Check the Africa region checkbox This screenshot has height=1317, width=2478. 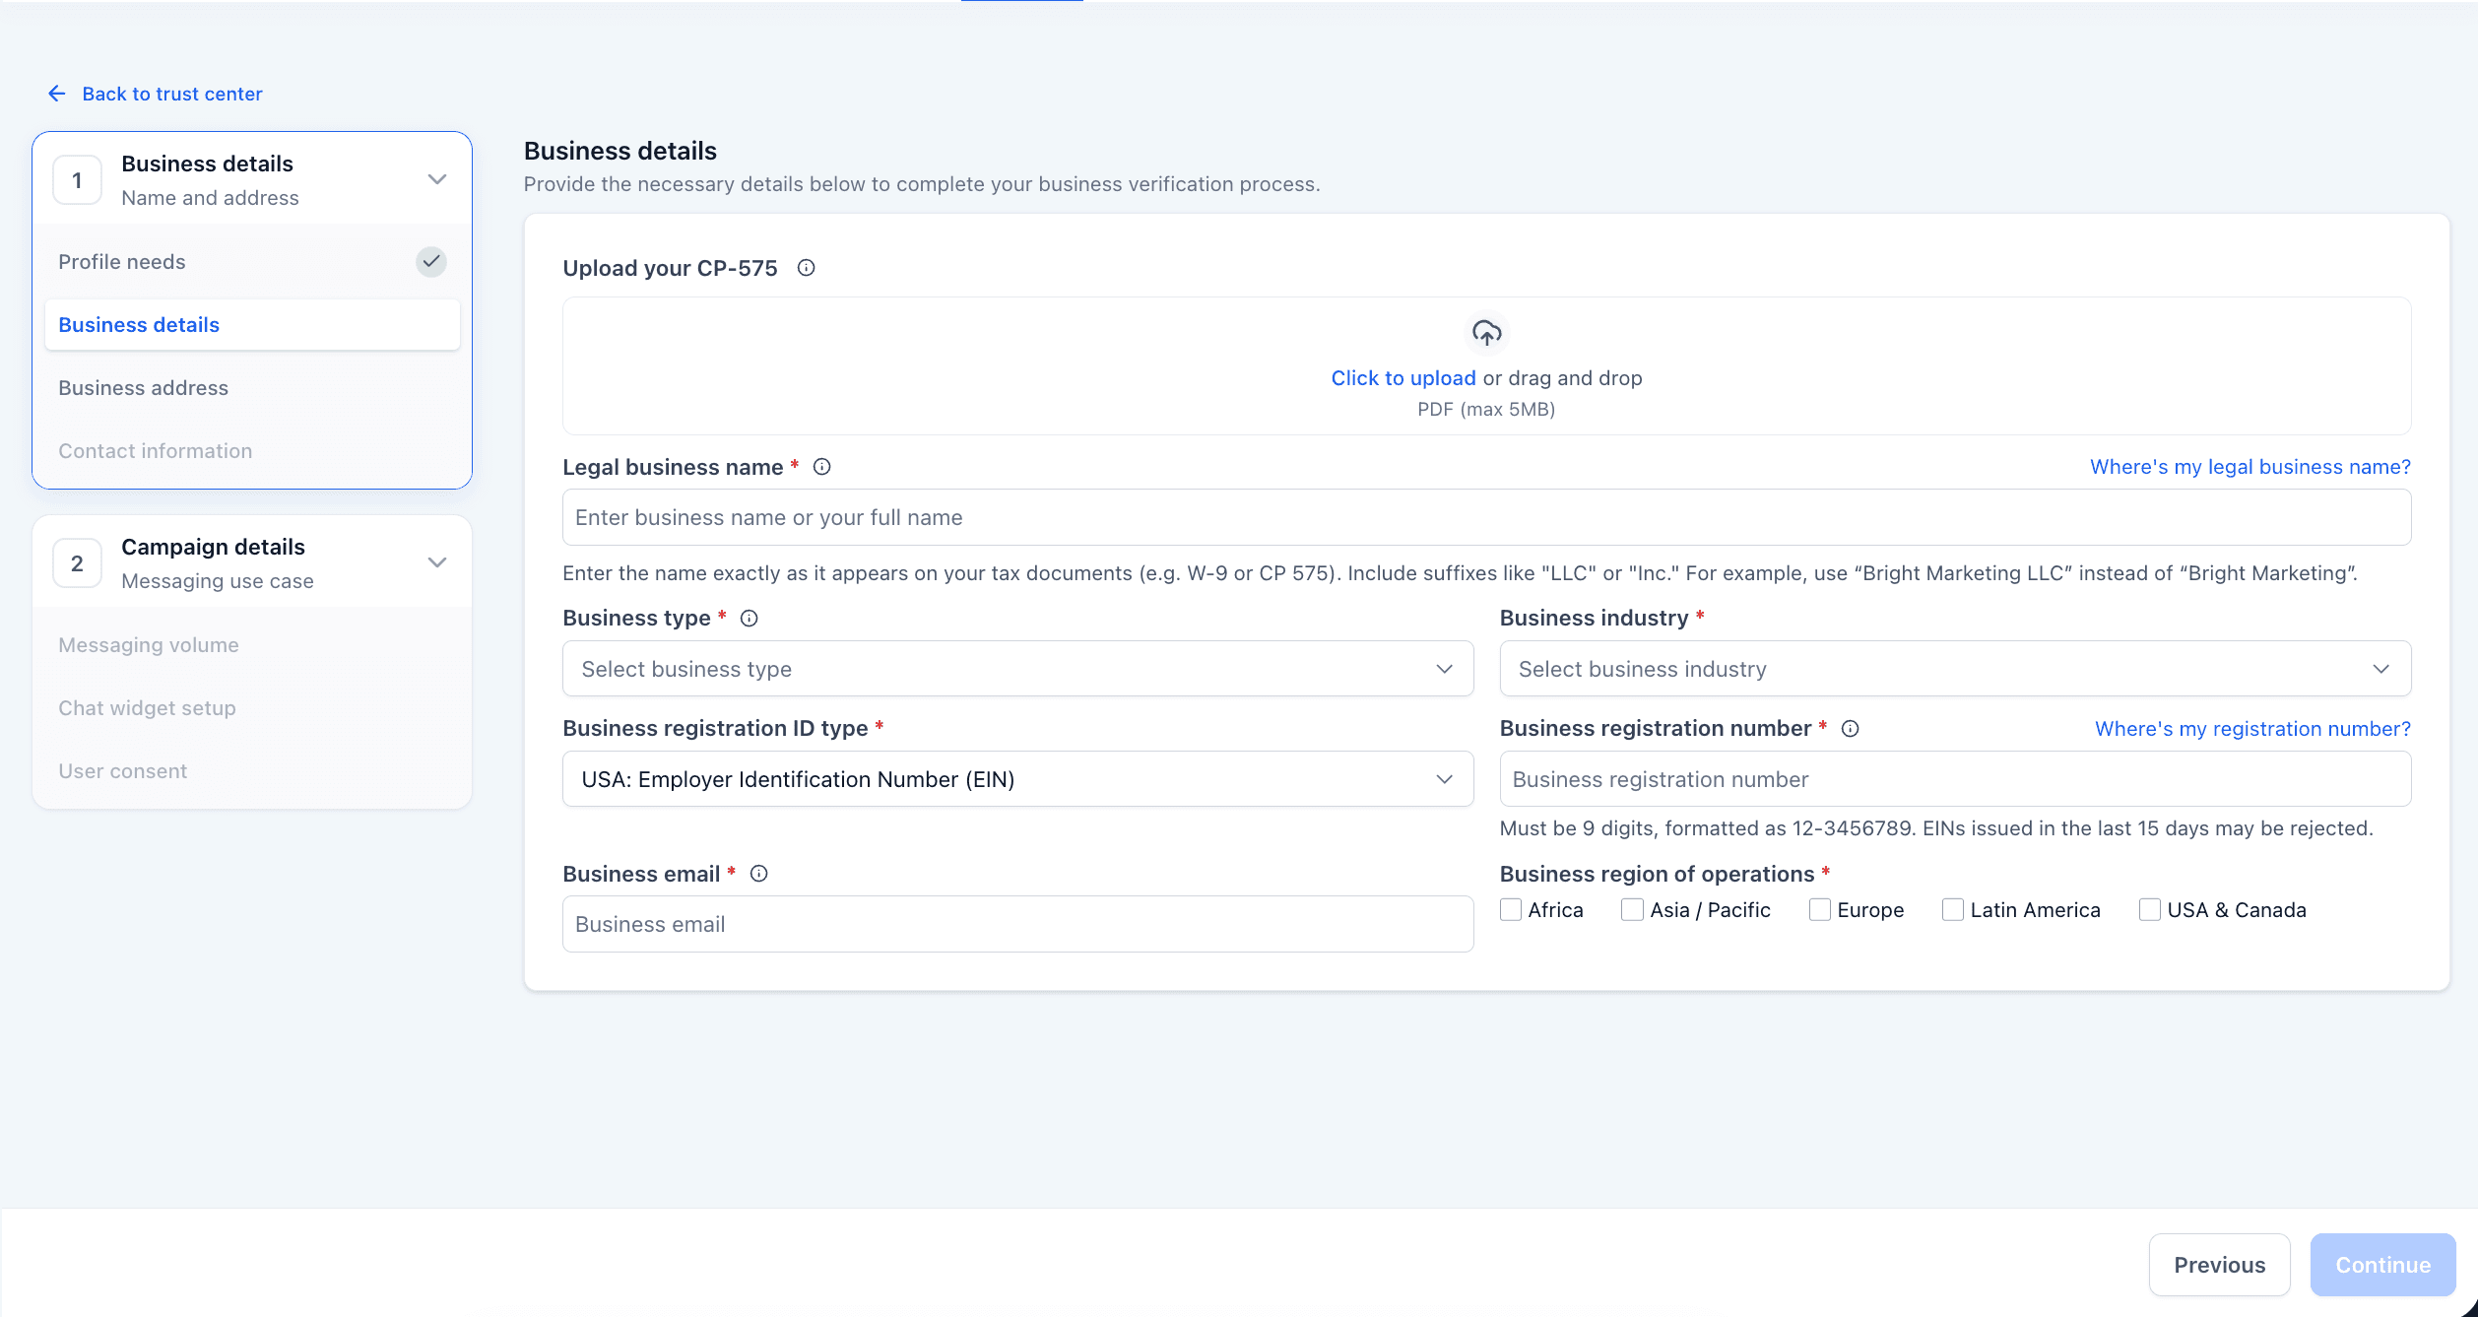[x=1511, y=910]
